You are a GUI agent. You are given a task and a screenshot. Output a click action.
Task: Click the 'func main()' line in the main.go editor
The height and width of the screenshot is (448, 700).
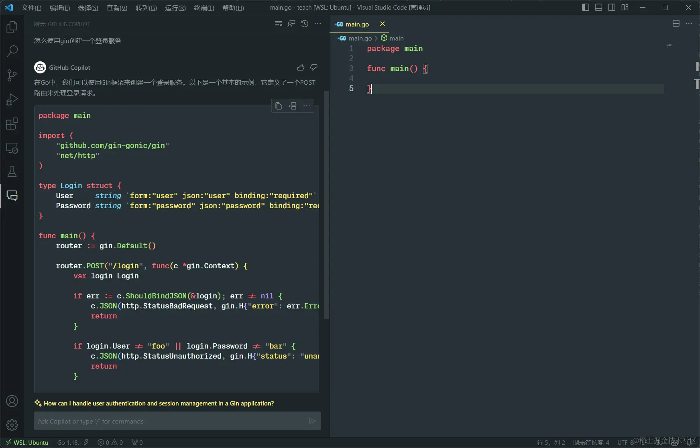(x=397, y=69)
